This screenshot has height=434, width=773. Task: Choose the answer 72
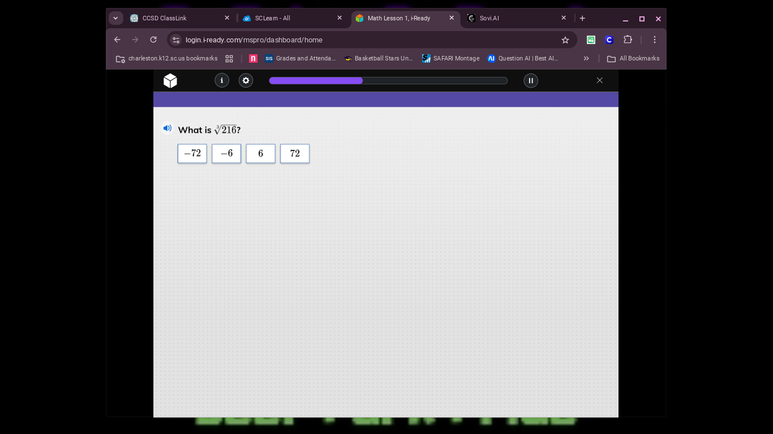pos(295,154)
